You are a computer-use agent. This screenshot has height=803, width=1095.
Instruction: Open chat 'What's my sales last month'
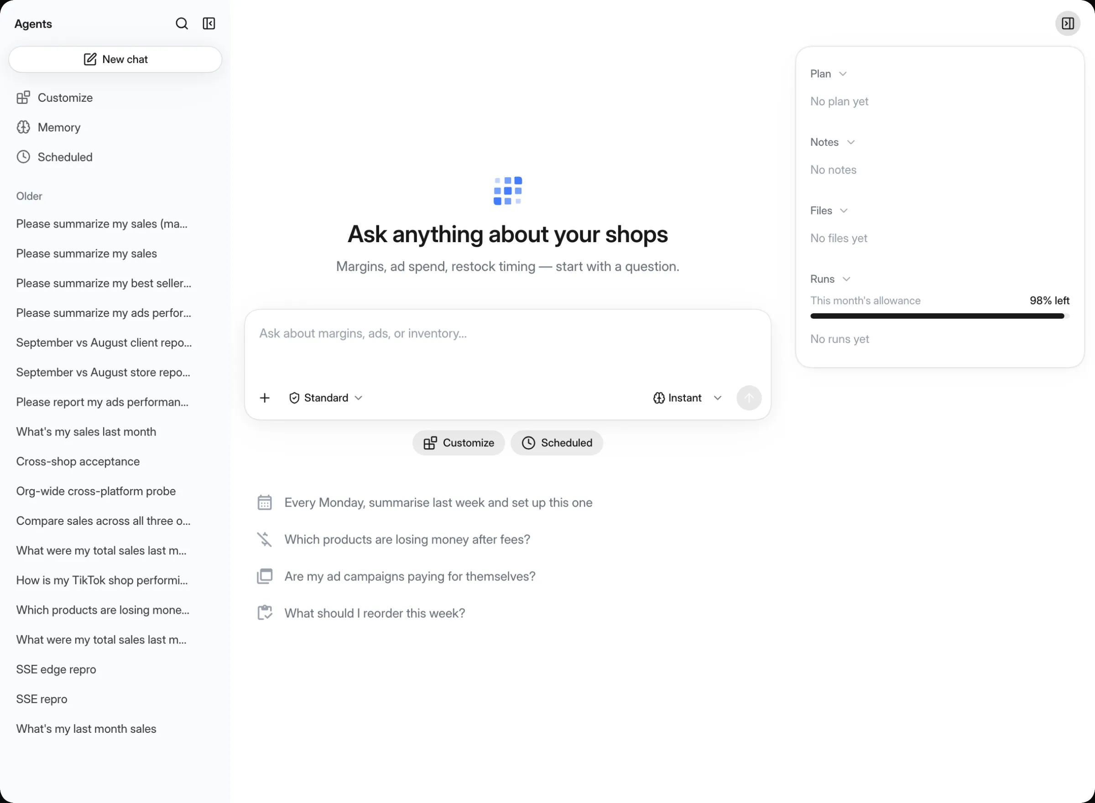pyautogui.click(x=115, y=432)
